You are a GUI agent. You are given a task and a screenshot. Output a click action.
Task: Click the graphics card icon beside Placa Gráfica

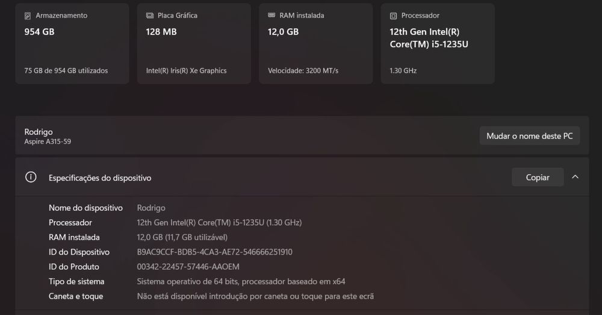coord(150,16)
